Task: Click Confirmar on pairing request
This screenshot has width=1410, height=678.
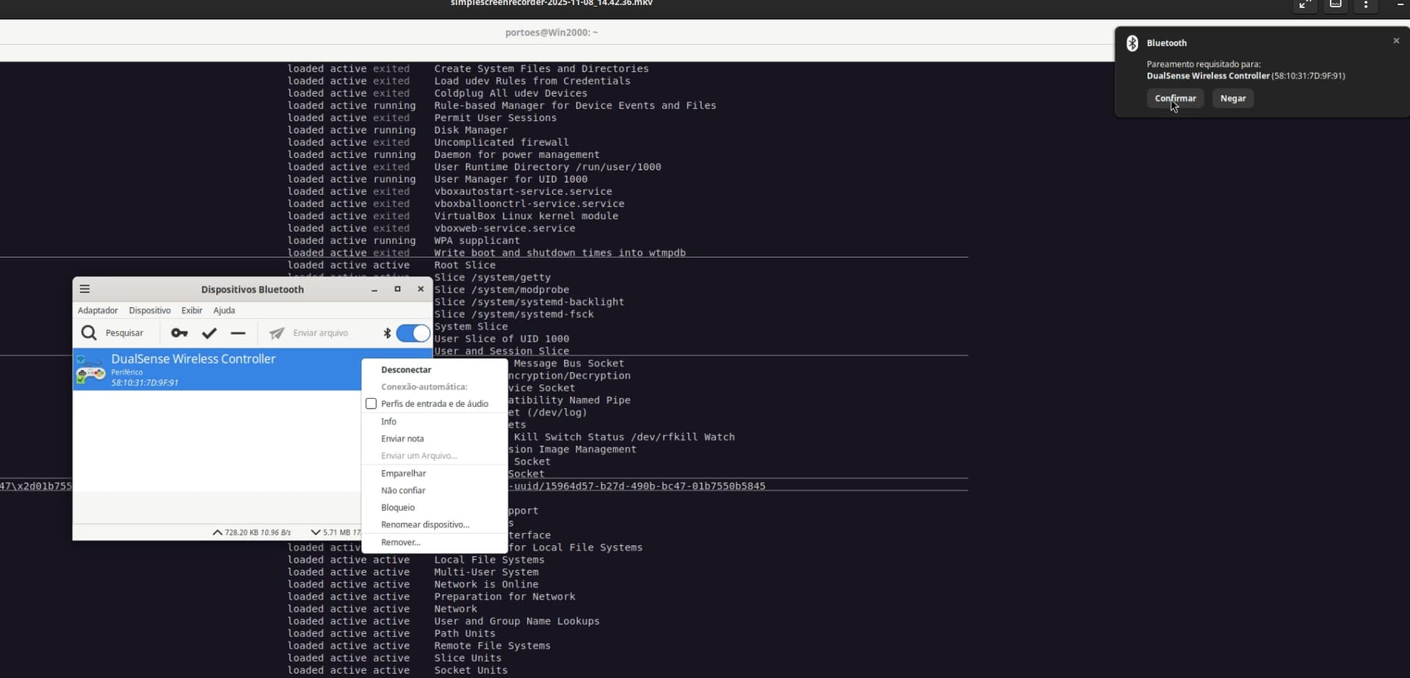Action: pyautogui.click(x=1175, y=98)
